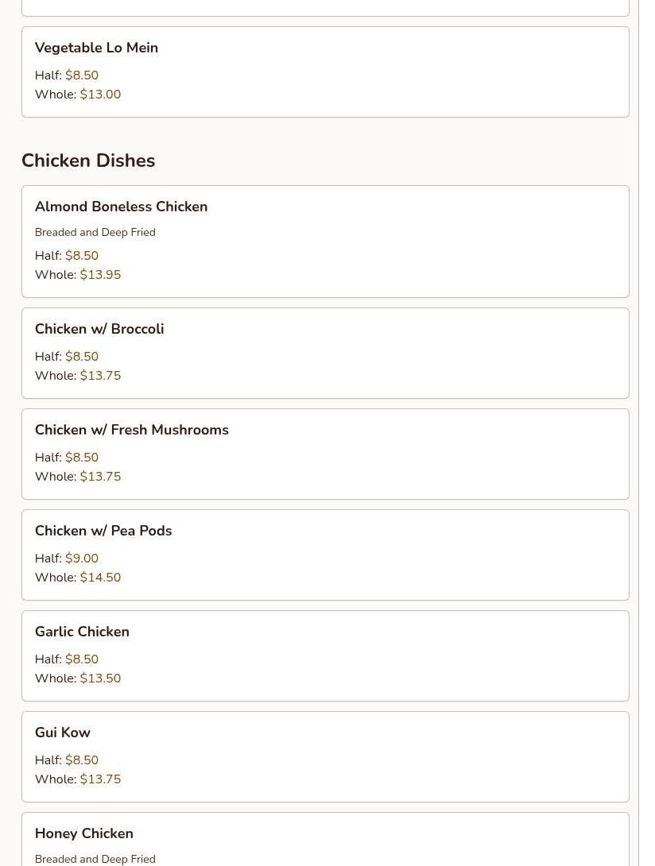The width and height of the screenshot is (655, 866).
Task: Open the Honey Chicken menu item
Action: tap(325, 840)
